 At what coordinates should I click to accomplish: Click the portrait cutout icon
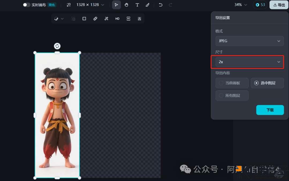[139, 19]
